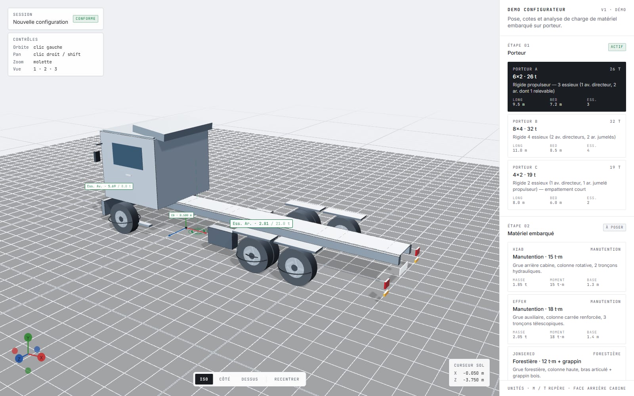Switch to ISO view

pyautogui.click(x=204, y=379)
